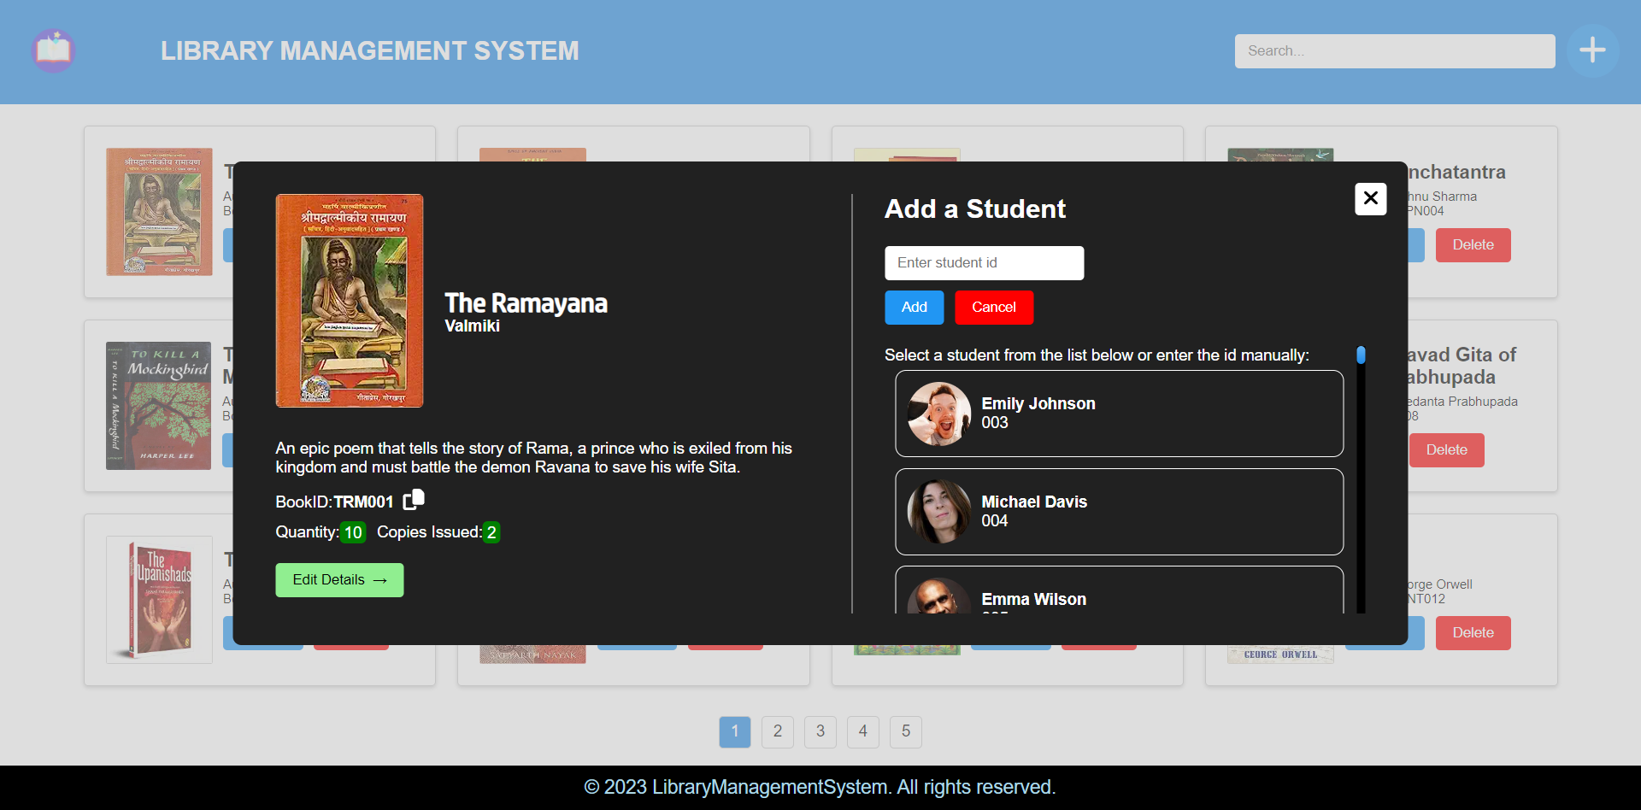Select student Emily Johnson 003
The width and height of the screenshot is (1641, 810).
pos(1119,414)
